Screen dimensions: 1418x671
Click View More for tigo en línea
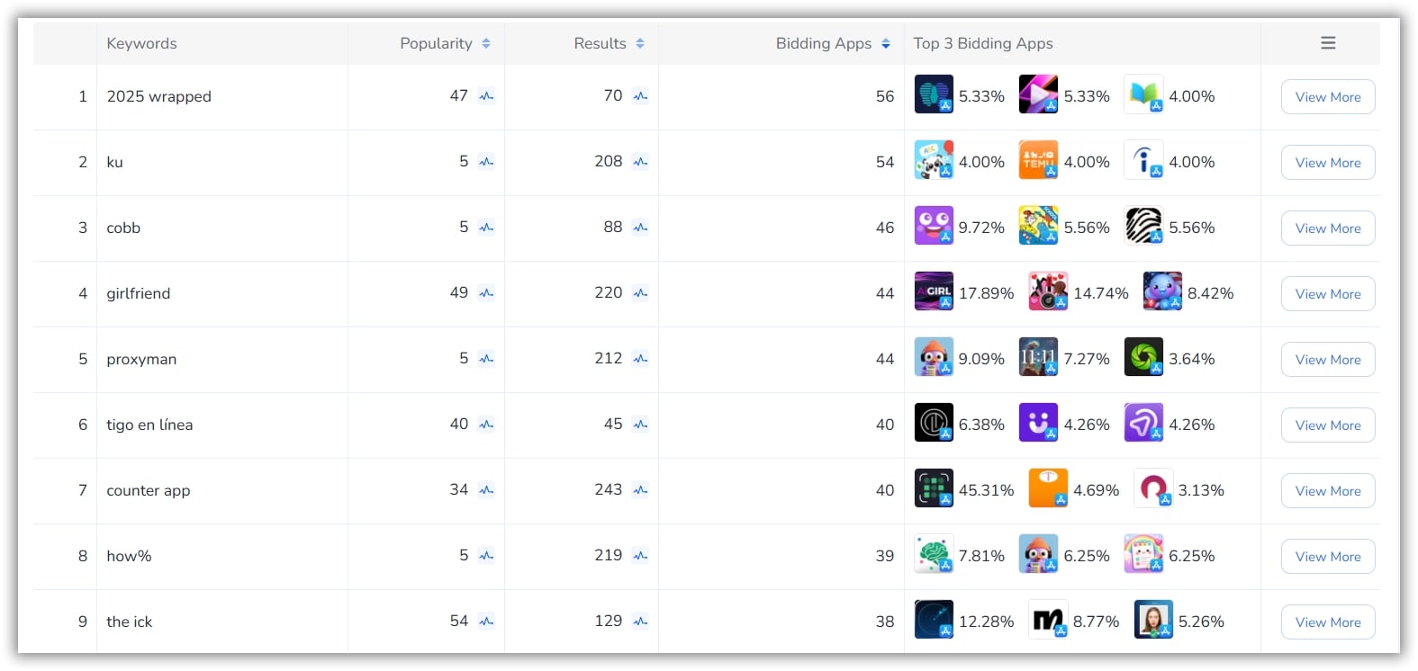point(1328,425)
